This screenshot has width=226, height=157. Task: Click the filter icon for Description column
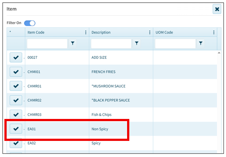click(137, 44)
